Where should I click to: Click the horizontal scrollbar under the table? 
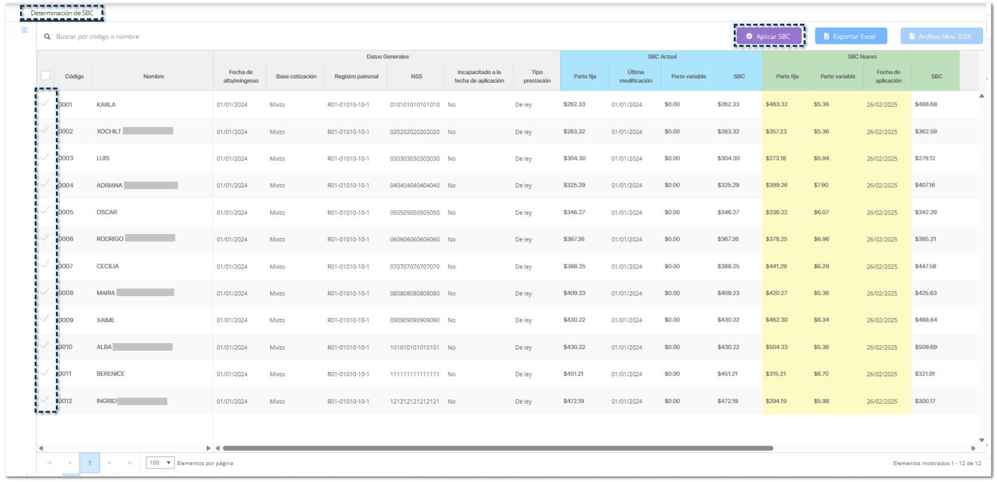[x=497, y=449]
